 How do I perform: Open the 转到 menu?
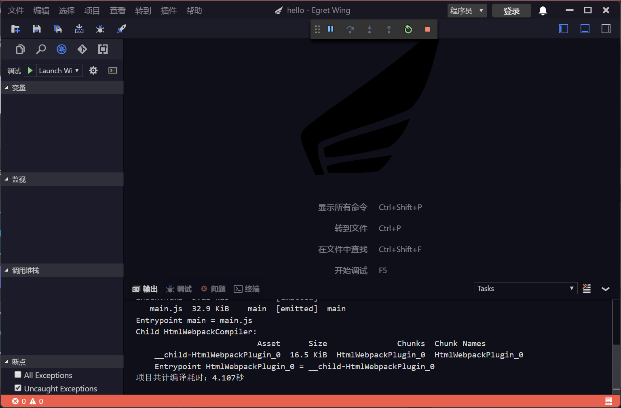[x=143, y=11]
